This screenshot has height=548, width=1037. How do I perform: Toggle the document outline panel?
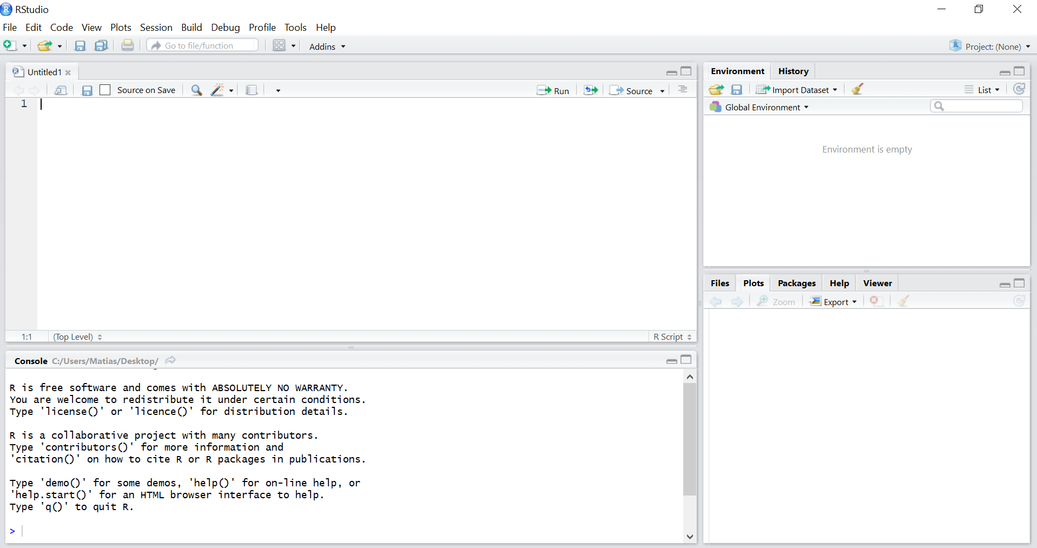(x=683, y=90)
